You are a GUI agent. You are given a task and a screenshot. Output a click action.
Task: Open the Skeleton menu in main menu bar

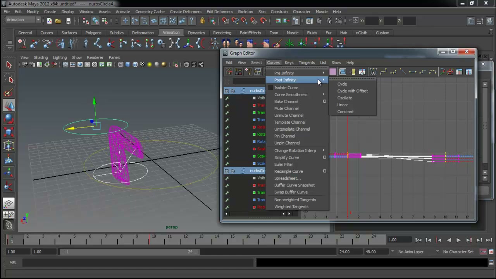tap(245, 12)
